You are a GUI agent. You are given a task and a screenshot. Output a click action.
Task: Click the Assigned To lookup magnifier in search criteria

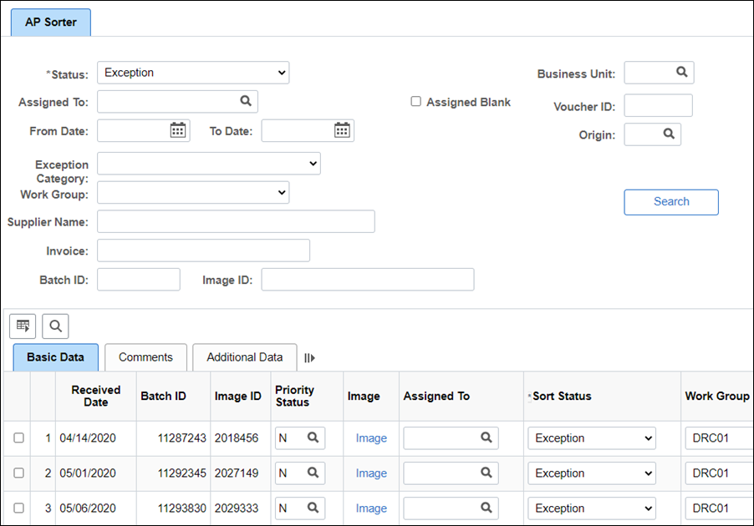(246, 101)
